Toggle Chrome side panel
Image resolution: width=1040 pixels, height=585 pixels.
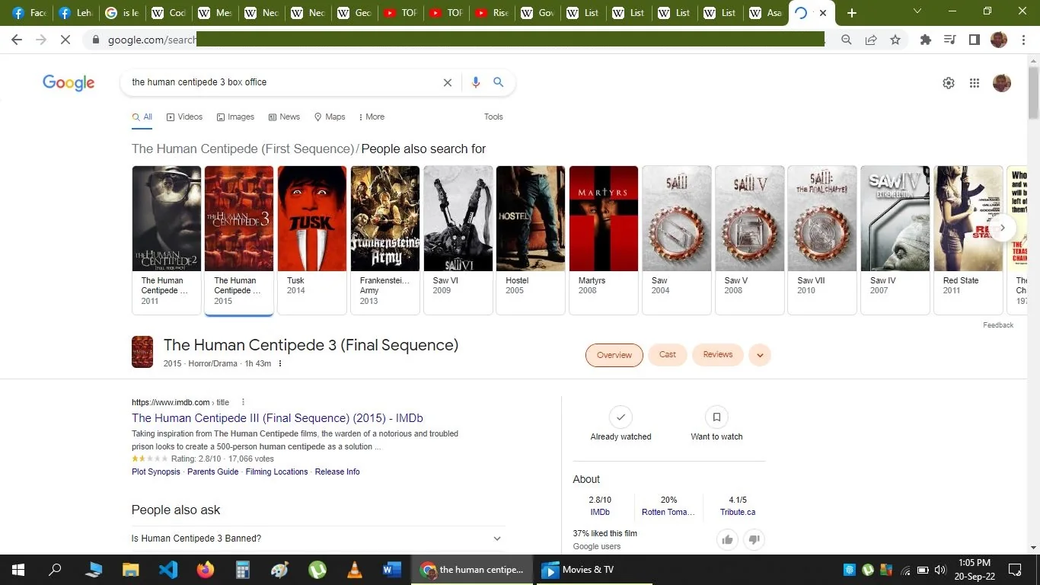975,40
